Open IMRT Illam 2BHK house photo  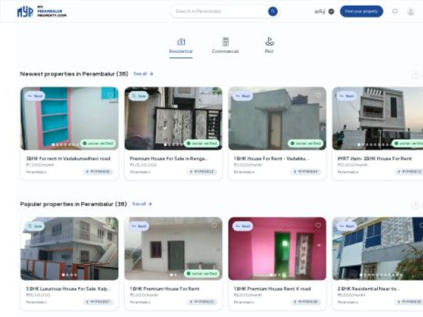pos(378,118)
